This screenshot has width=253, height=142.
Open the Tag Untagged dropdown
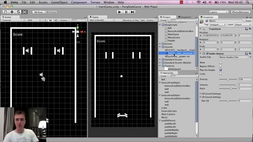(217, 24)
